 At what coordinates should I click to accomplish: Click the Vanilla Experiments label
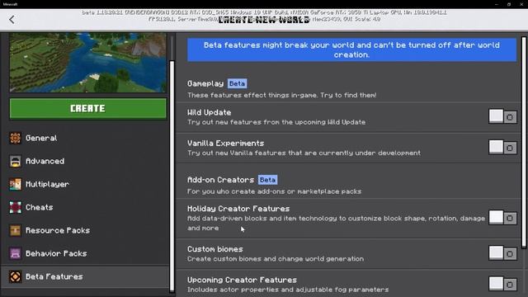click(225, 143)
